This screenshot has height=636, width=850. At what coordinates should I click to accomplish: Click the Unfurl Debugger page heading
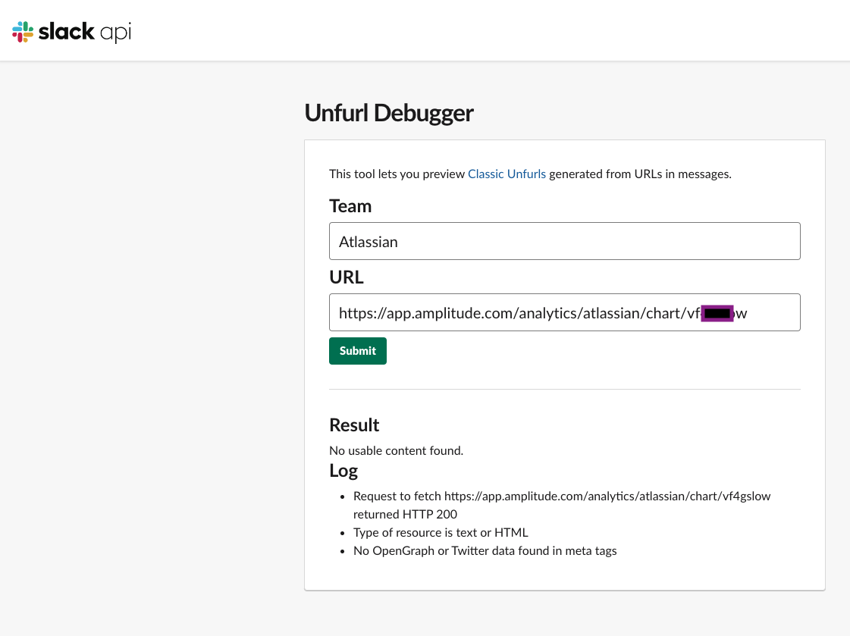pos(388,113)
